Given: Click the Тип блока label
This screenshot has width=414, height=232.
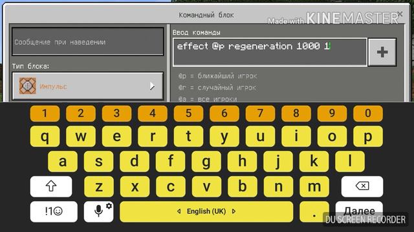Looking at the screenshot, I should point(30,66).
